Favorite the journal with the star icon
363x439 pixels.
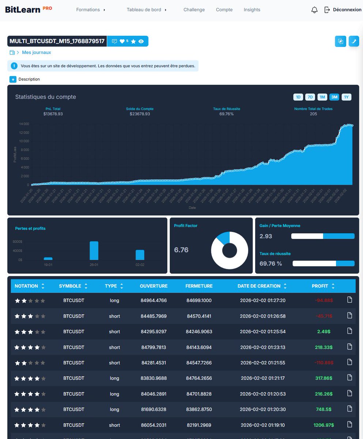[x=133, y=42]
